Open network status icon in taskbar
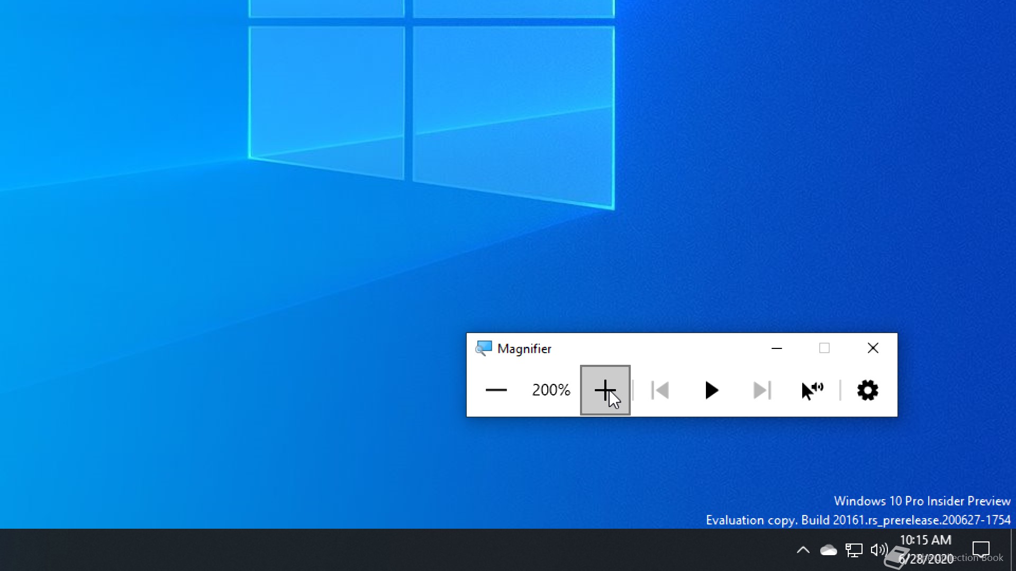The height and width of the screenshot is (571, 1016). (x=854, y=550)
